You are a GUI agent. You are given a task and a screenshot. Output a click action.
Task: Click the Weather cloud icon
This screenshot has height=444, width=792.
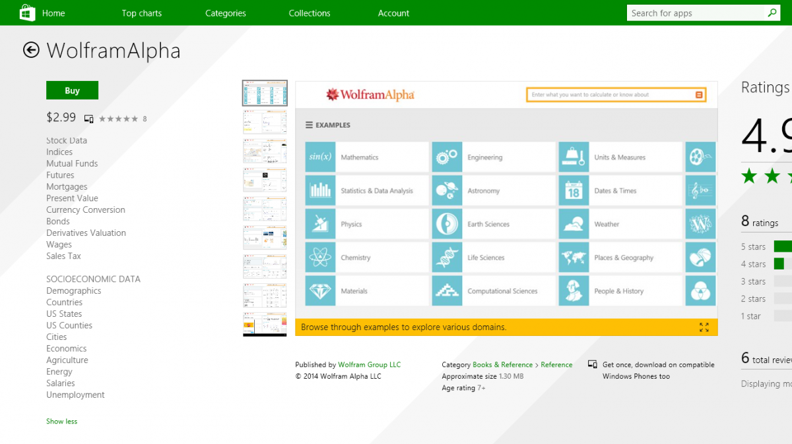point(574,224)
